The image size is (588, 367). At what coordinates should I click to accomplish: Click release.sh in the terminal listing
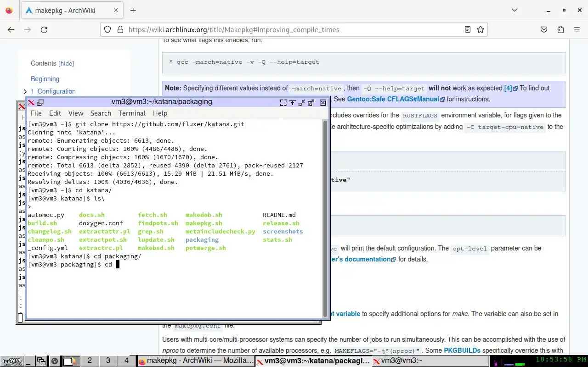(281, 223)
